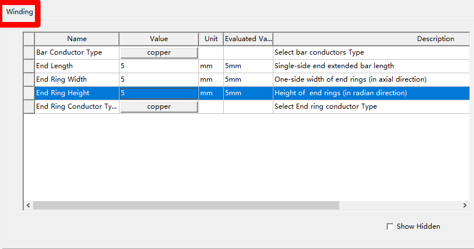Click the horizontal scrollbar left arrow
The image size is (474, 249).
[28, 206]
